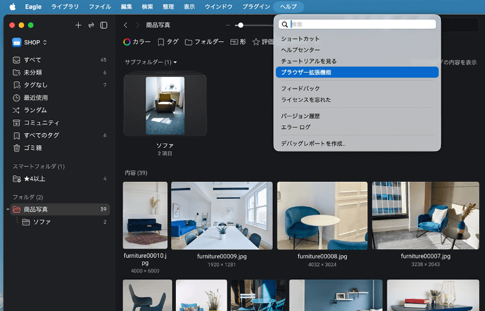Click the SHOP library icon
Screen dimensions: 485x311
click(x=17, y=42)
